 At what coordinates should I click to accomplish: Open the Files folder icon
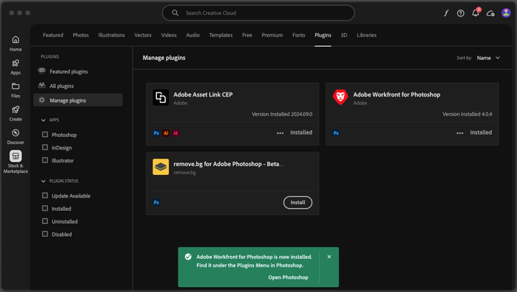point(15,87)
